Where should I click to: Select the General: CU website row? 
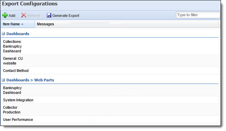pyautogui.click(x=110, y=61)
